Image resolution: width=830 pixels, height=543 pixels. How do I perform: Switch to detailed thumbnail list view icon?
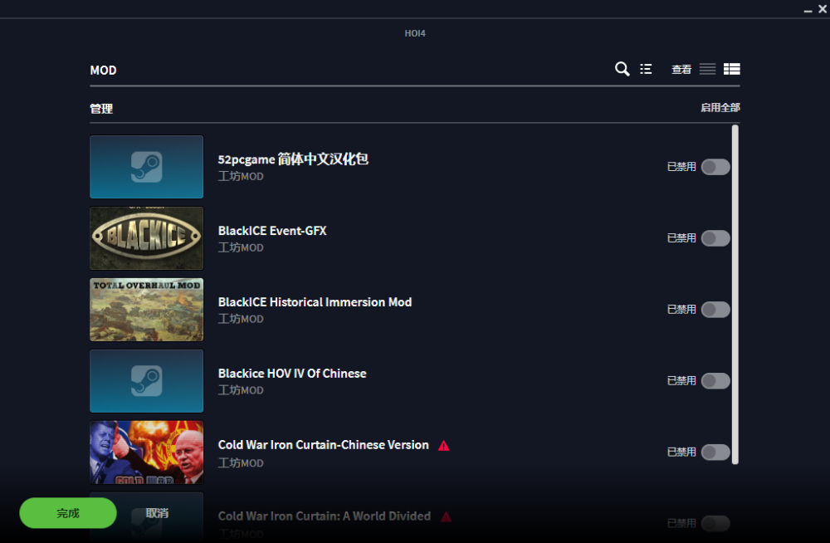point(732,69)
